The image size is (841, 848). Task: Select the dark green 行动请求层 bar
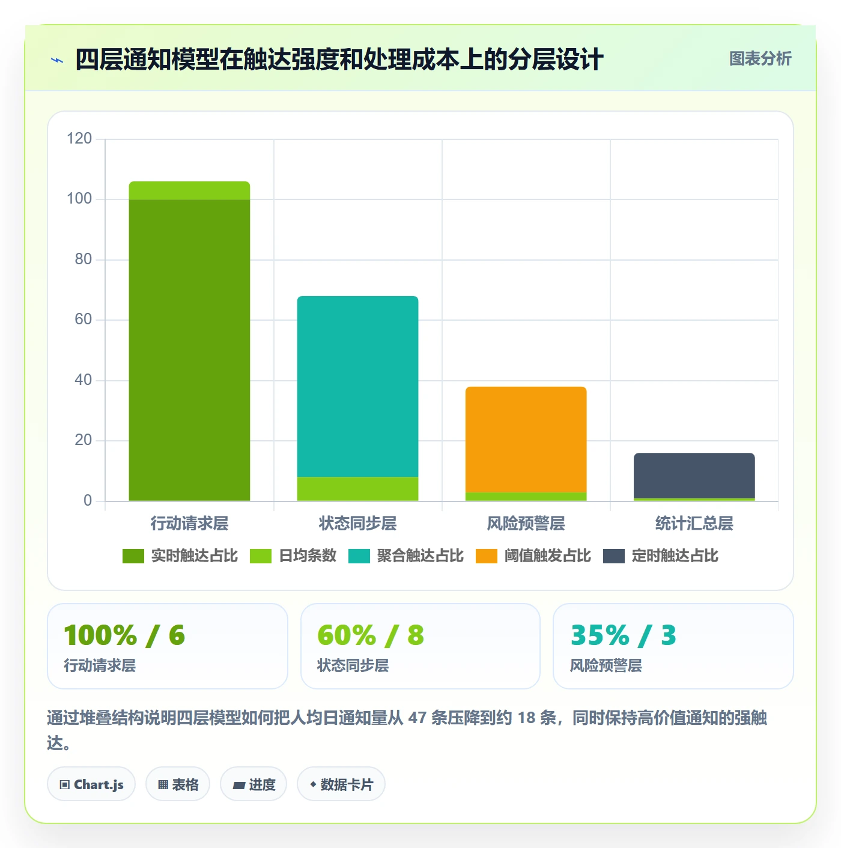(190, 350)
